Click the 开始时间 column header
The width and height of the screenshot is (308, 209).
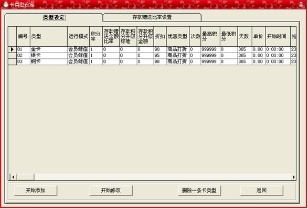(x=278, y=36)
